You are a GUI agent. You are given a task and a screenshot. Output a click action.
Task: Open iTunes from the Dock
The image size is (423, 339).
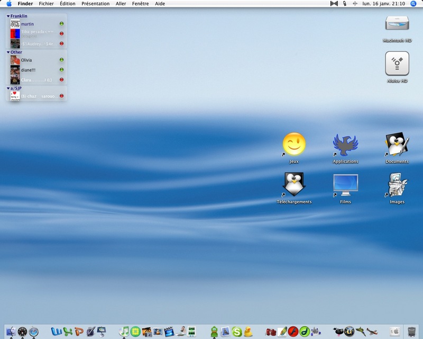[124, 332]
